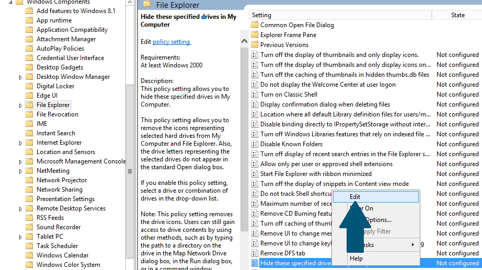Screen dimensions: 482x270
Task: Click policy icon for Turn on Classic Shell
Action: click(x=255, y=95)
